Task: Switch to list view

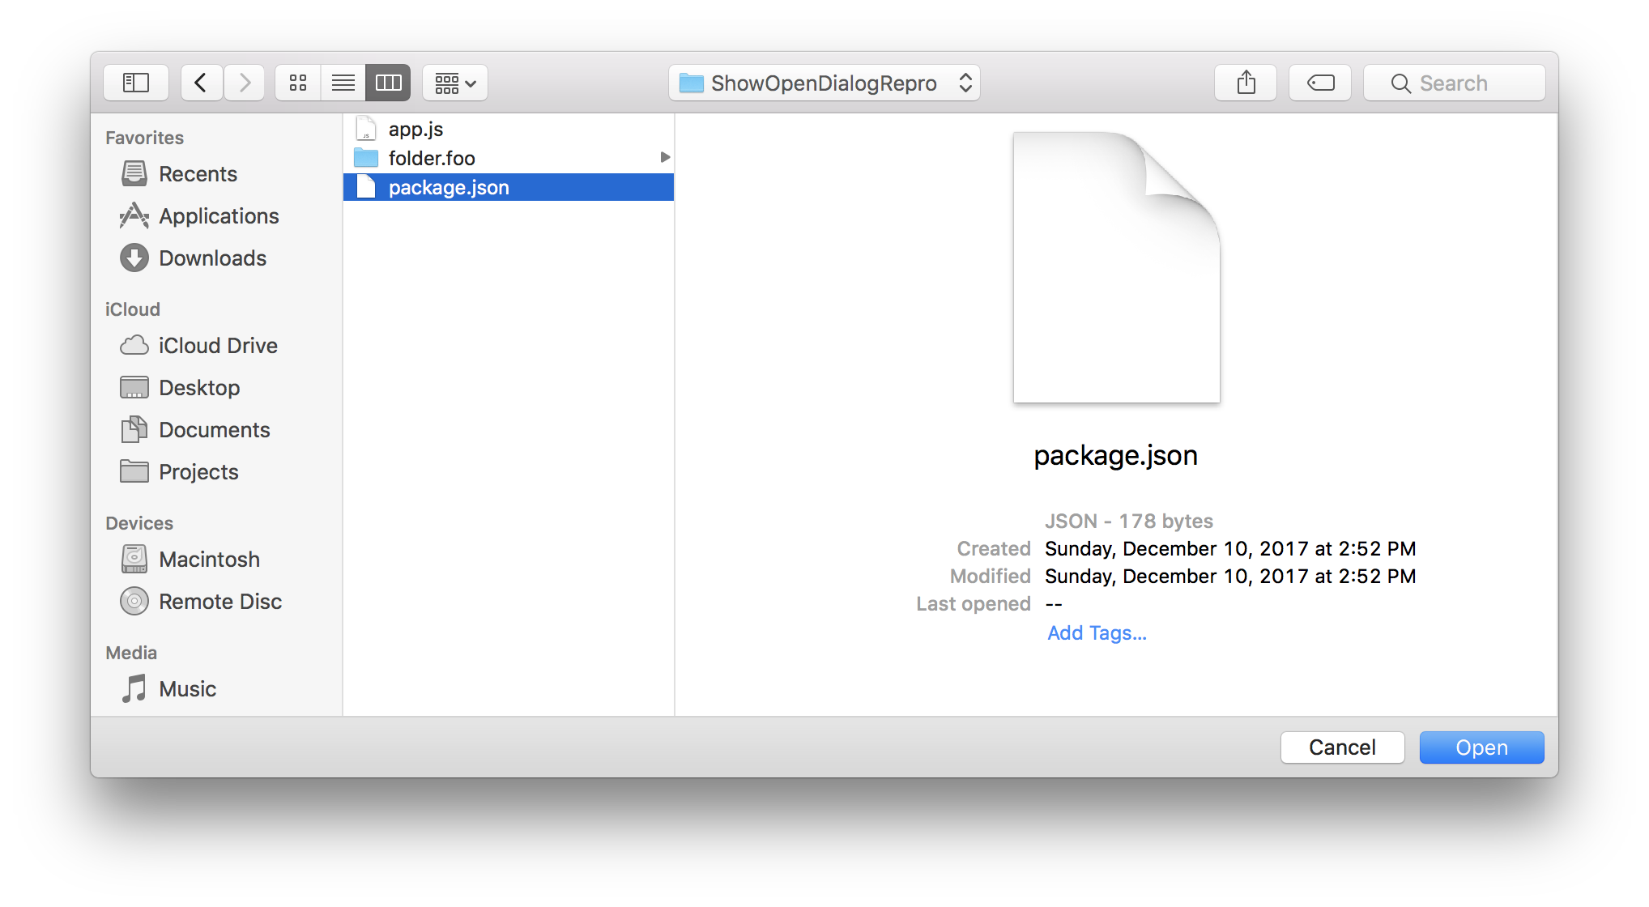Action: [343, 82]
